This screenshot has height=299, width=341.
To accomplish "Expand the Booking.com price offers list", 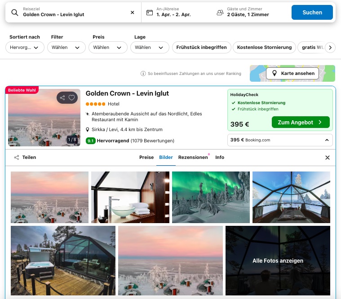I will pyautogui.click(x=327, y=140).
